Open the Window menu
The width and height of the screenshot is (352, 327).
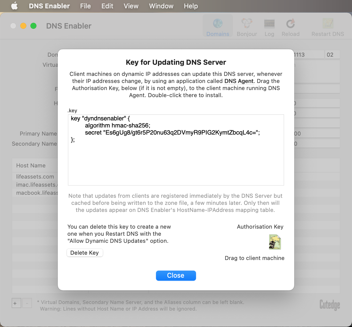161,6
